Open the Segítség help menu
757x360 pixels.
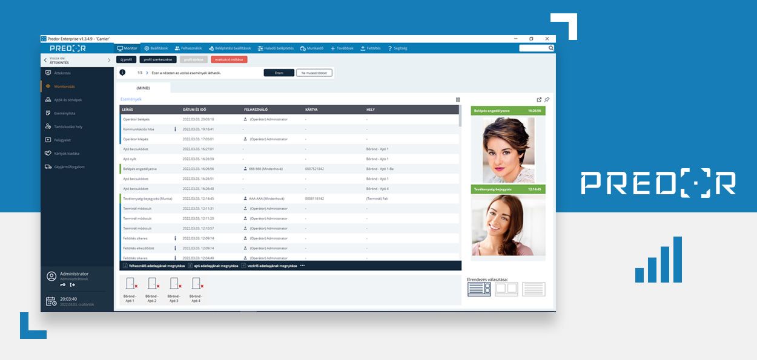coord(398,48)
